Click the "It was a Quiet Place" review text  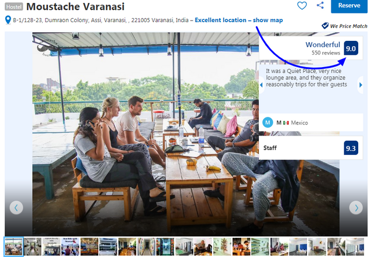coord(306,78)
